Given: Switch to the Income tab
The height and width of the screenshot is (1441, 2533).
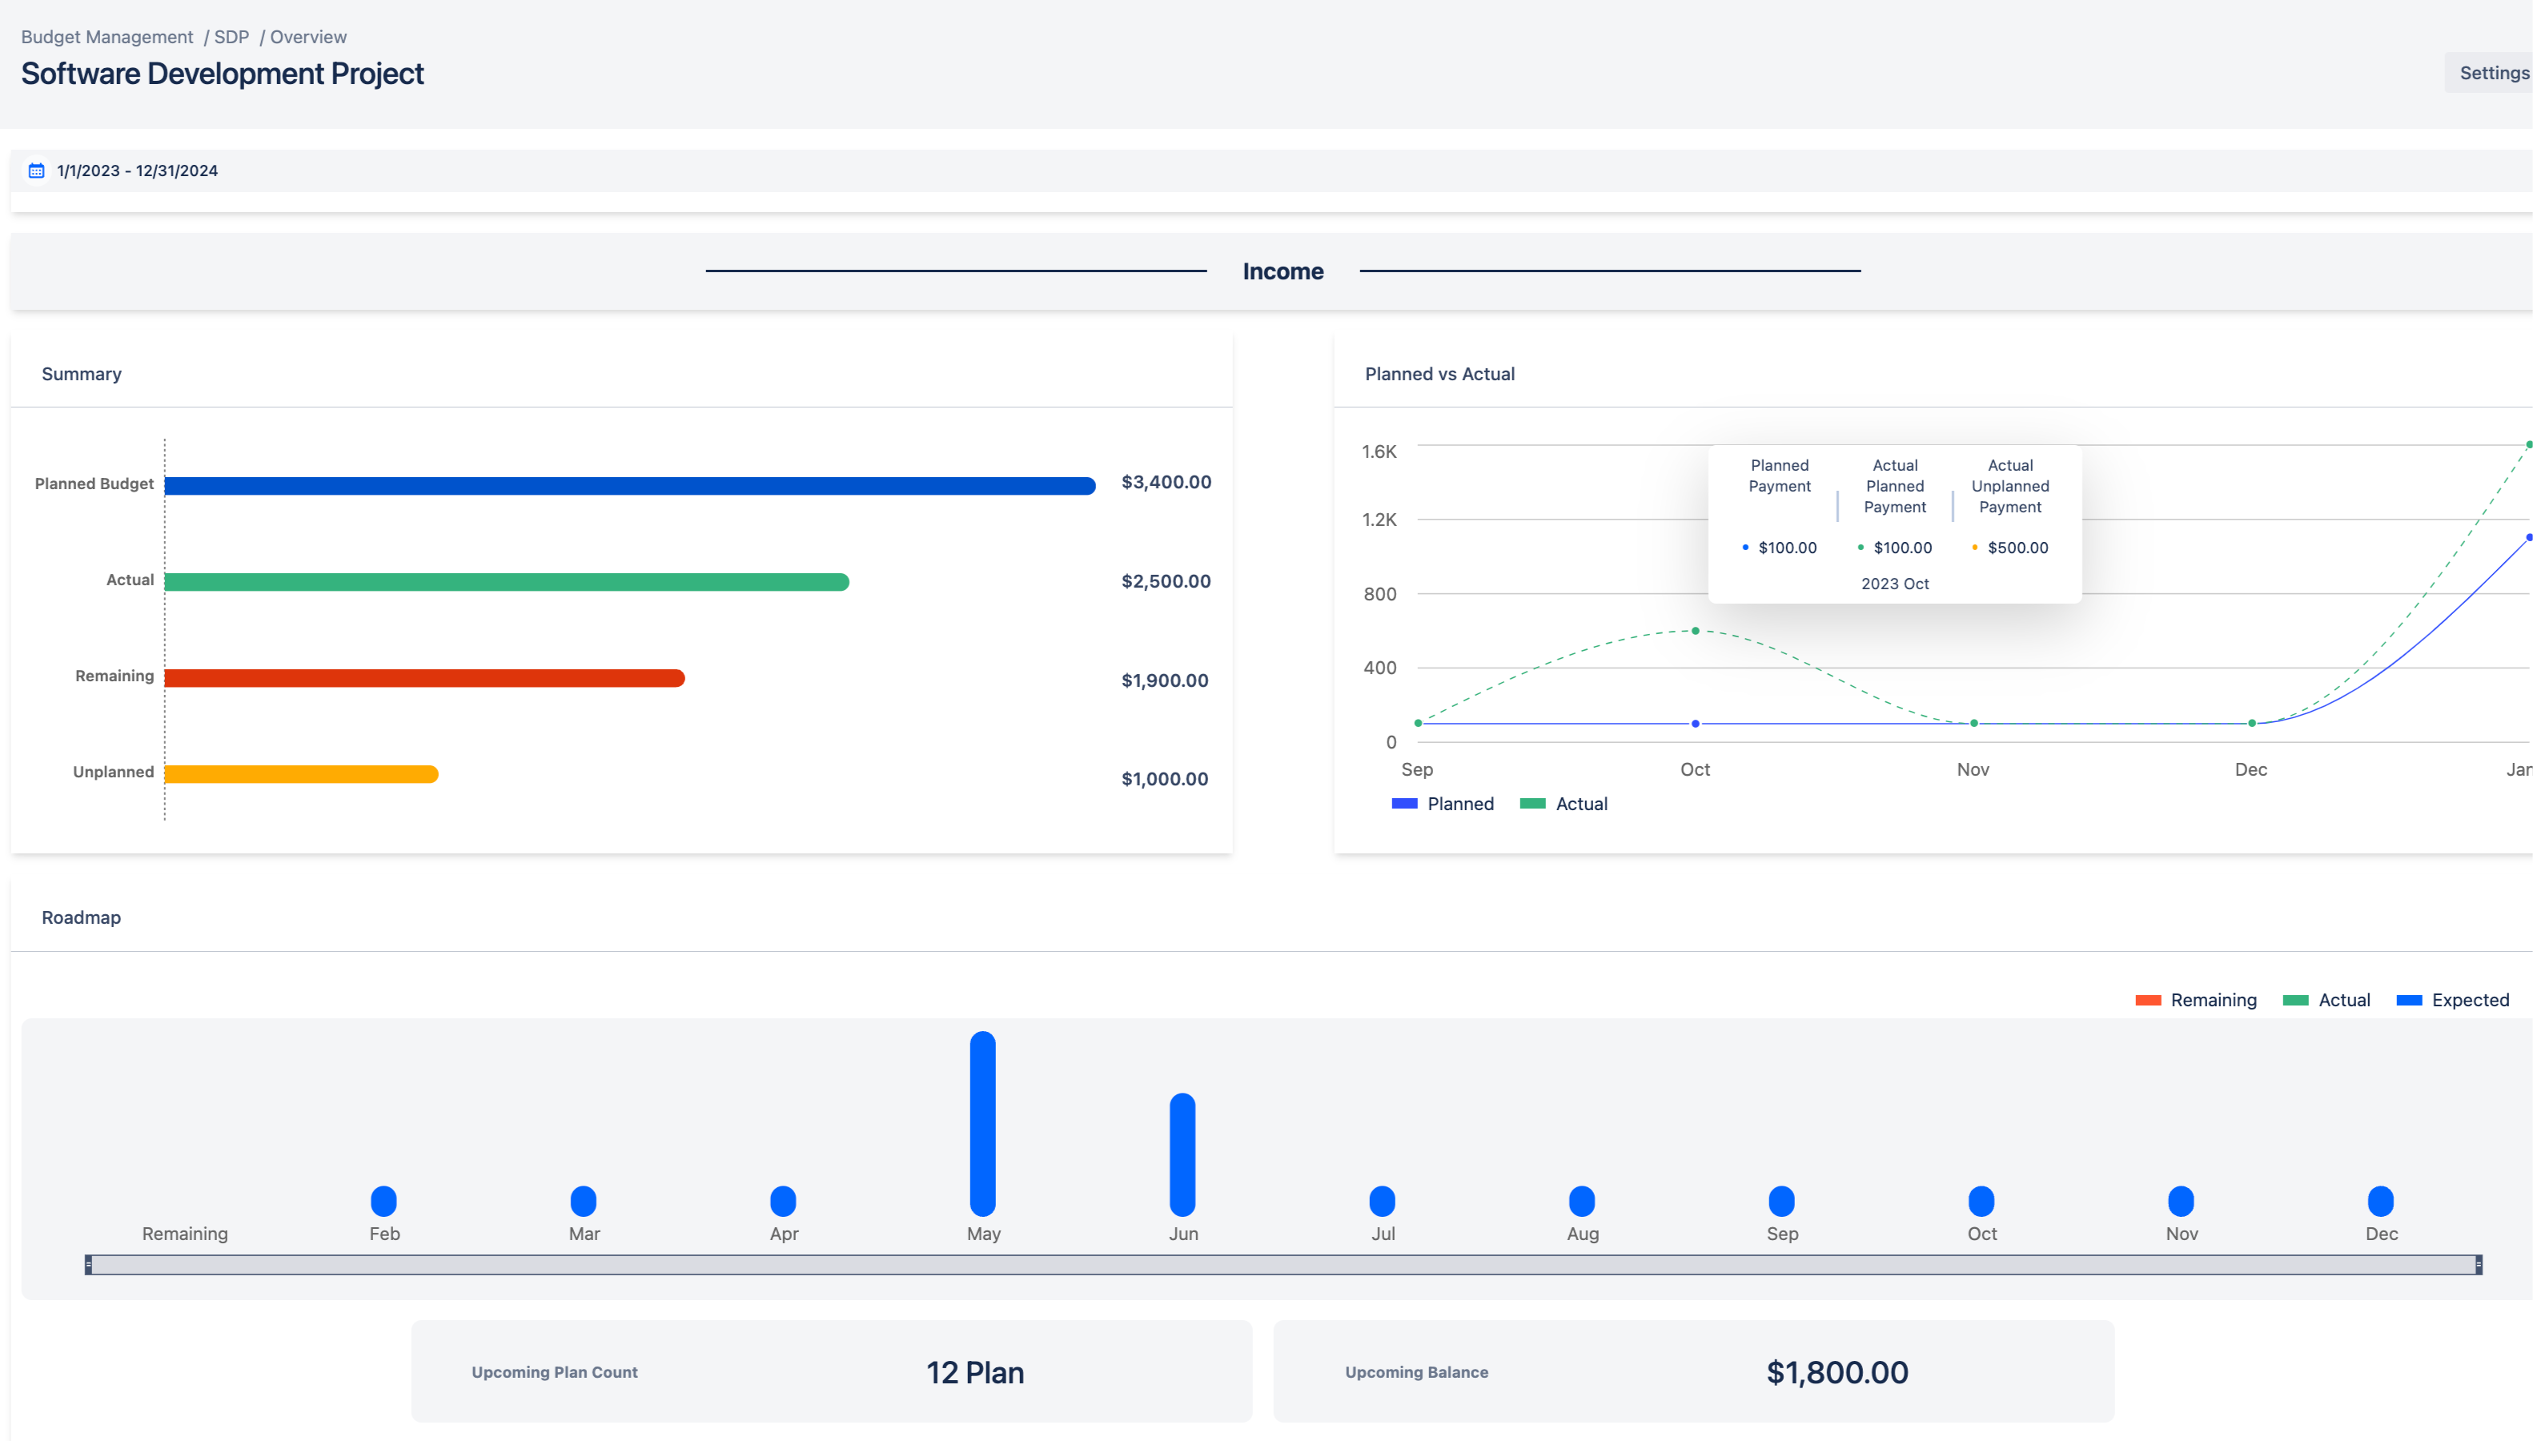Looking at the screenshot, I should pos(1283,271).
